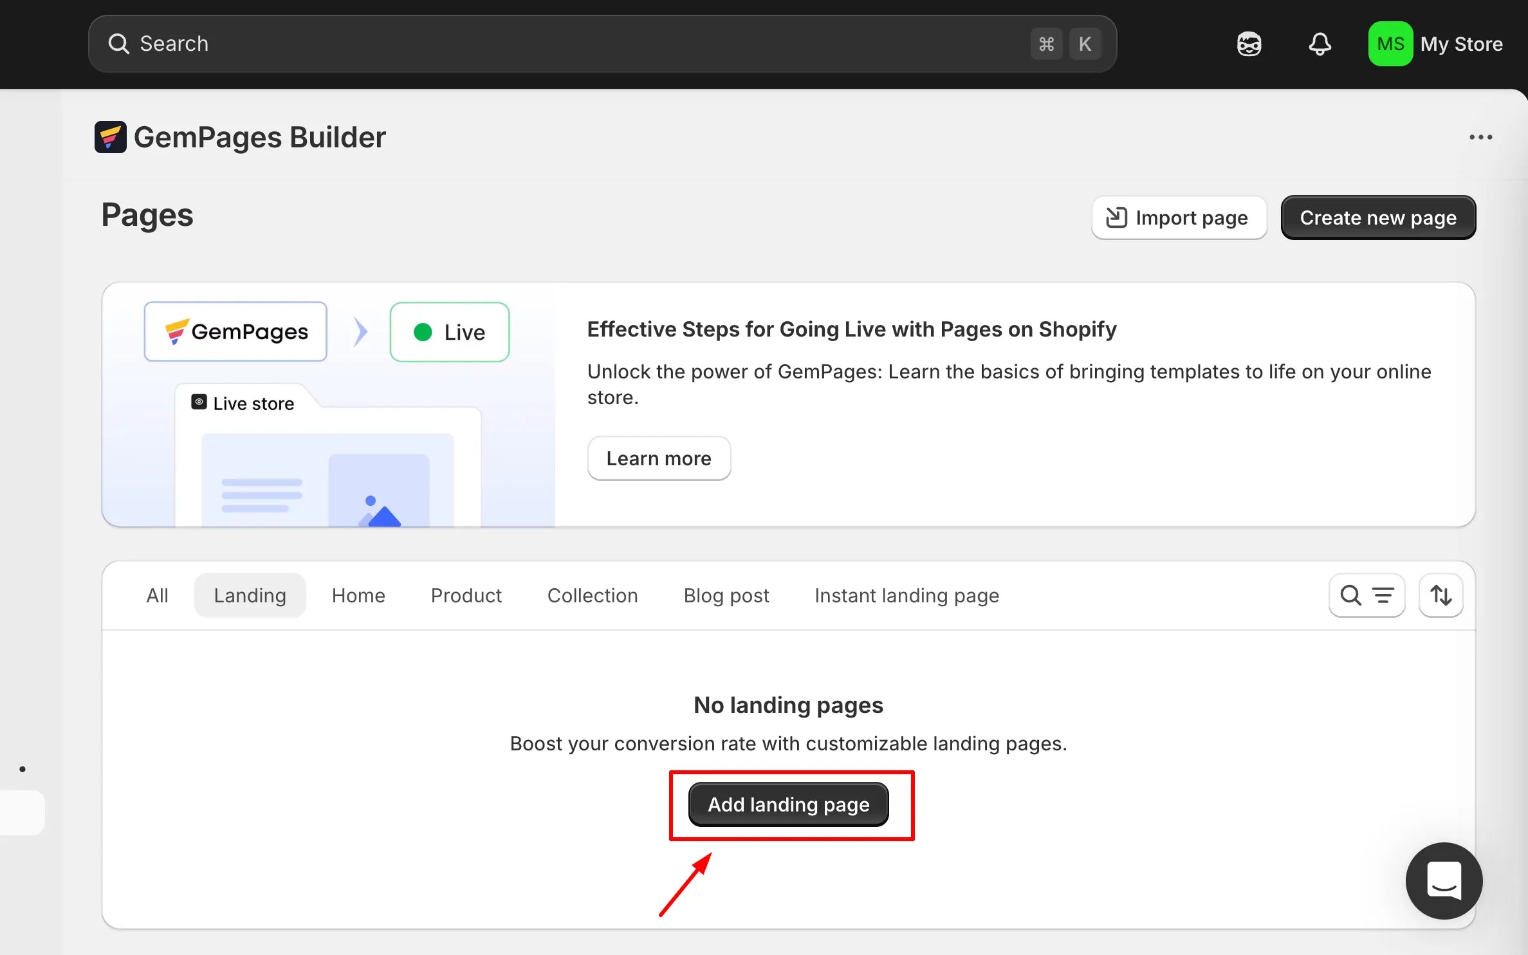Viewport: 1528px width, 955px height.
Task: Switch to the Blog post tab
Action: click(726, 595)
